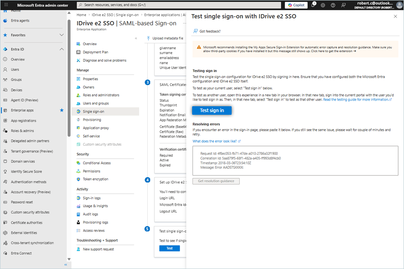Screen dimensions: 404x269
Task: Click the Self-service icon
Action: point(78,136)
